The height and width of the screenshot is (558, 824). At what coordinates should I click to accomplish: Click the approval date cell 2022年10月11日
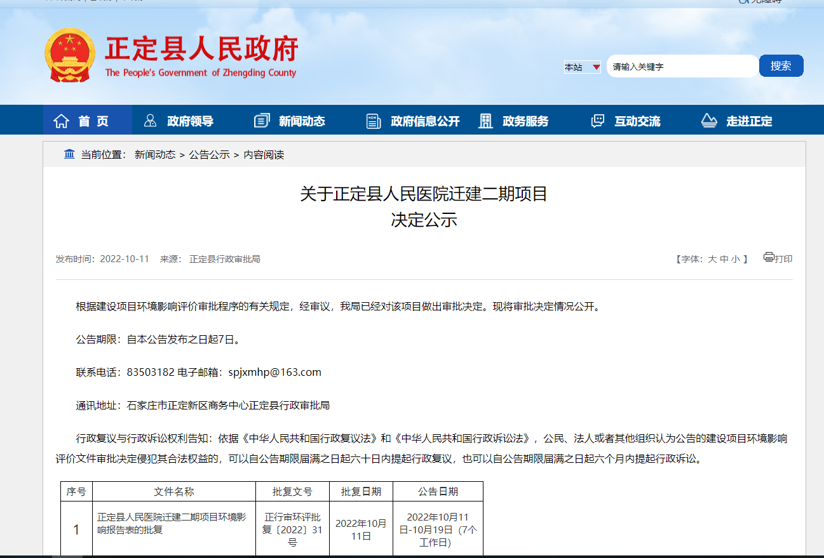pyautogui.click(x=361, y=529)
